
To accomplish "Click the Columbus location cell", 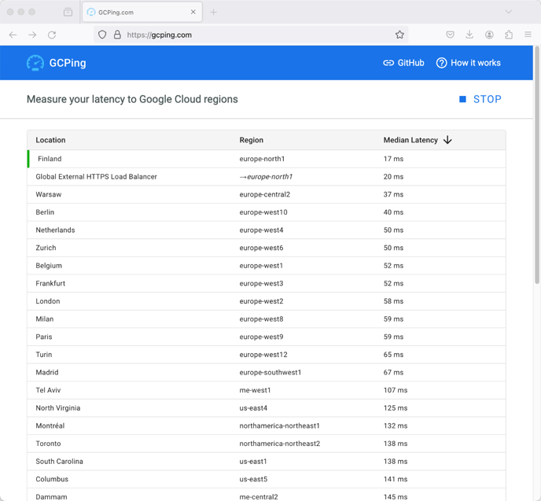I will [x=52, y=479].
